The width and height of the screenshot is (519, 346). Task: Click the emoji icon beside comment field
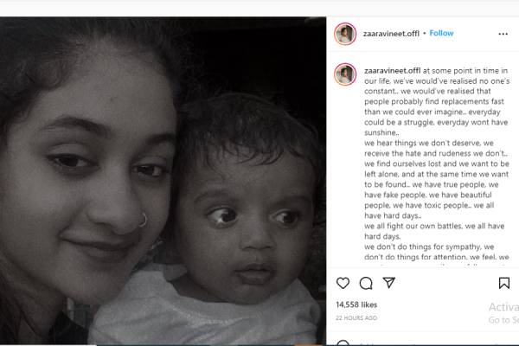point(343,343)
